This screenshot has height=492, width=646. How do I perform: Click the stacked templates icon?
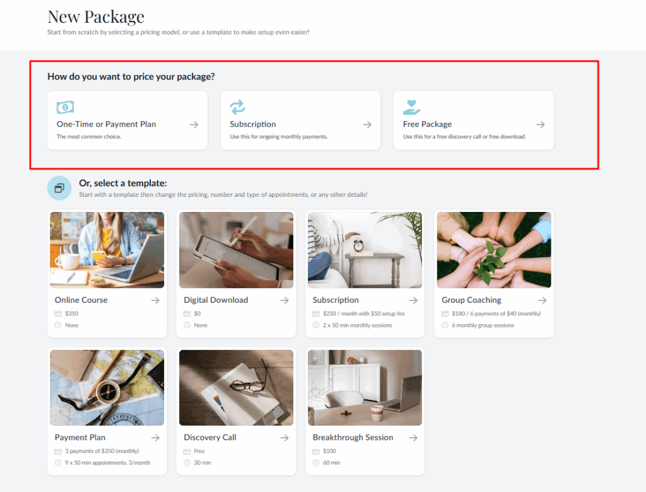(x=59, y=188)
